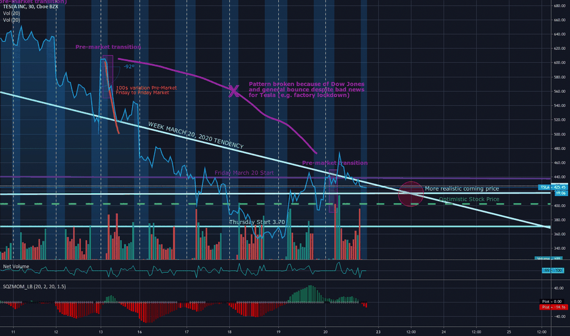Click the Plot 0.00 value tag

[552, 302]
